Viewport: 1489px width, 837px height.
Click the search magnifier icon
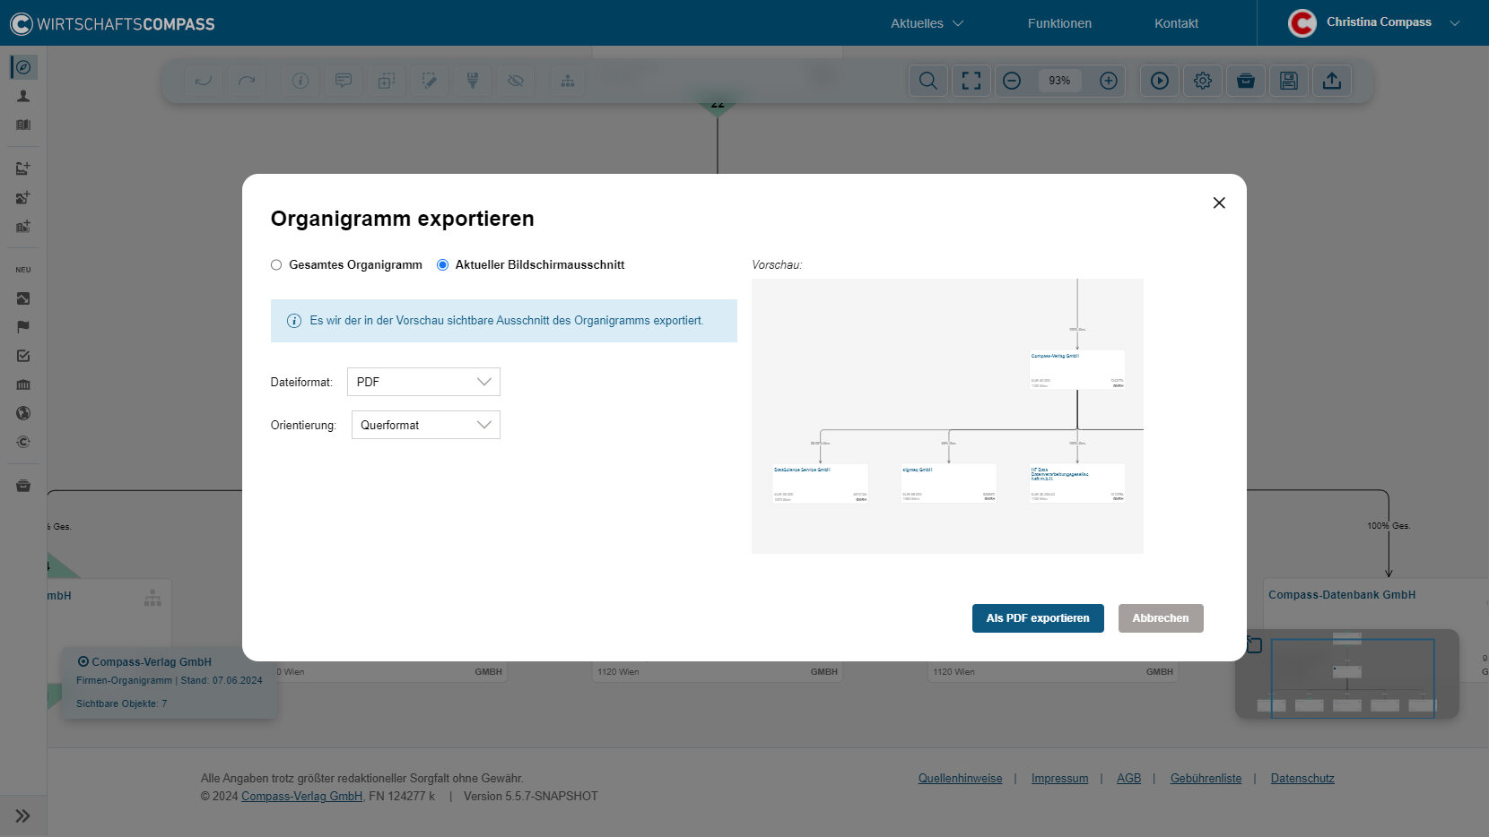click(x=928, y=81)
